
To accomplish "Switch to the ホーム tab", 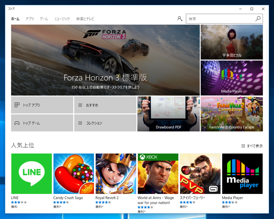I will click(x=15, y=19).
